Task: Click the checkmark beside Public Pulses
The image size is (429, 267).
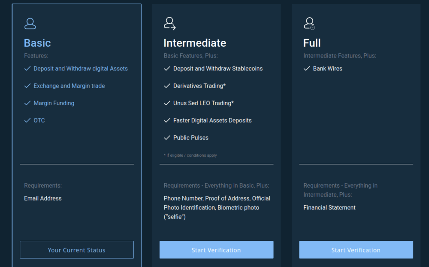Action: (167, 138)
